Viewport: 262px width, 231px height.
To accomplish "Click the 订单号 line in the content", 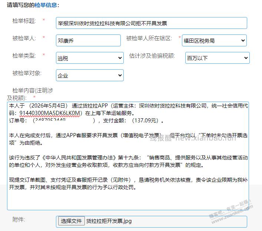I will pyautogui.click(x=86, y=121).
